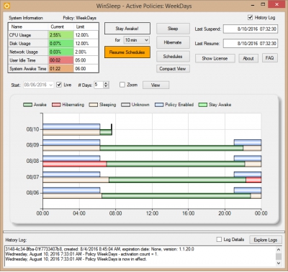Click the Current column header

click(x=61, y=27)
